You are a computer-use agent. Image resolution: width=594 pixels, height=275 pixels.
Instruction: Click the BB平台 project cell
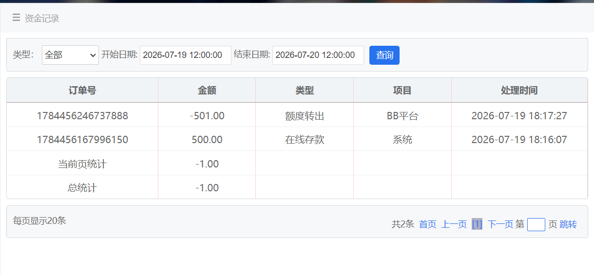402,116
